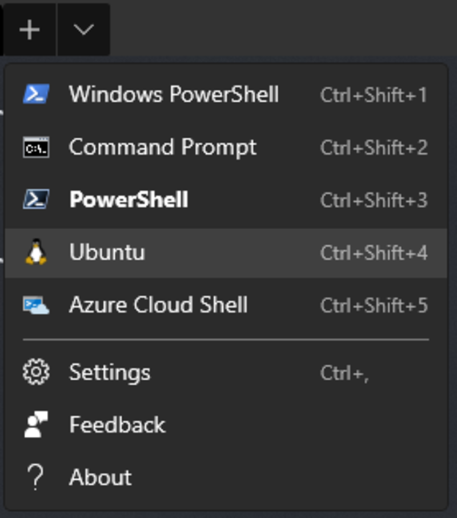Click the Feedback person-with-speech-bubble icon
This screenshot has height=518, width=457.
(36, 425)
